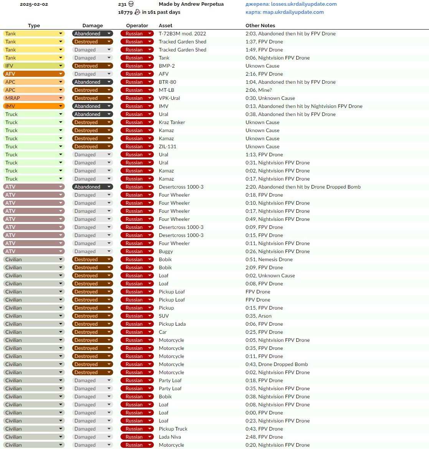This screenshot has height=449, width=429.
Task: Select asset cell 'IMV'
Action: coord(163,106)
